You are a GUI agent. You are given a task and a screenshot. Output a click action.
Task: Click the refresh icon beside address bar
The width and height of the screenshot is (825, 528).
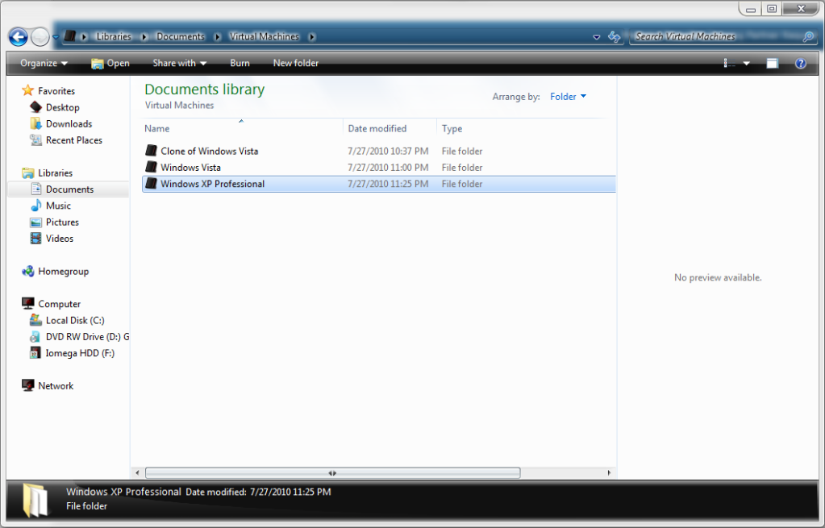coord(614,37)
